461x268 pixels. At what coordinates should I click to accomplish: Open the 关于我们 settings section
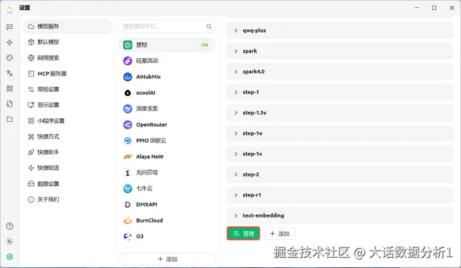click(67, 200)
